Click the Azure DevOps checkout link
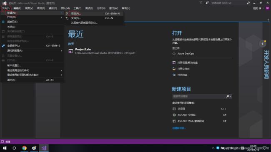271x152 pixels. (186, 54)
